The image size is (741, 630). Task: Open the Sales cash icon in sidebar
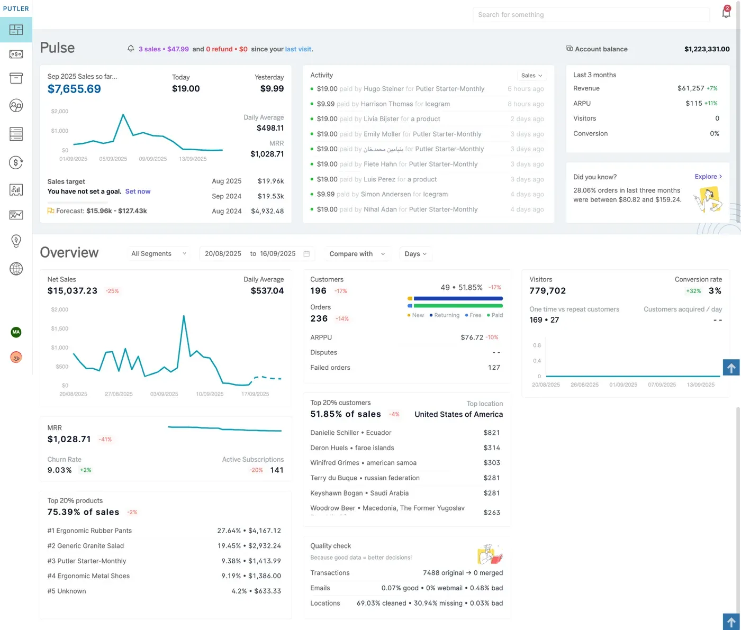(16, 54)
